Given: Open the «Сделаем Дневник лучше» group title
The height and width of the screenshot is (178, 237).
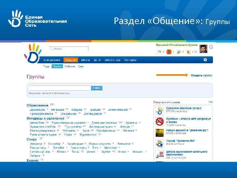Looking at the screenshot, I should (x=183, y=108).
